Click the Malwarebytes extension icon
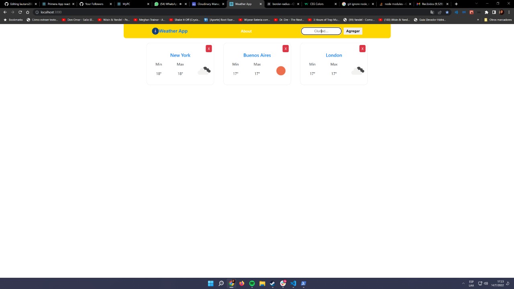The height and width of the screenshot is (289, 514). tap(471, 12)
